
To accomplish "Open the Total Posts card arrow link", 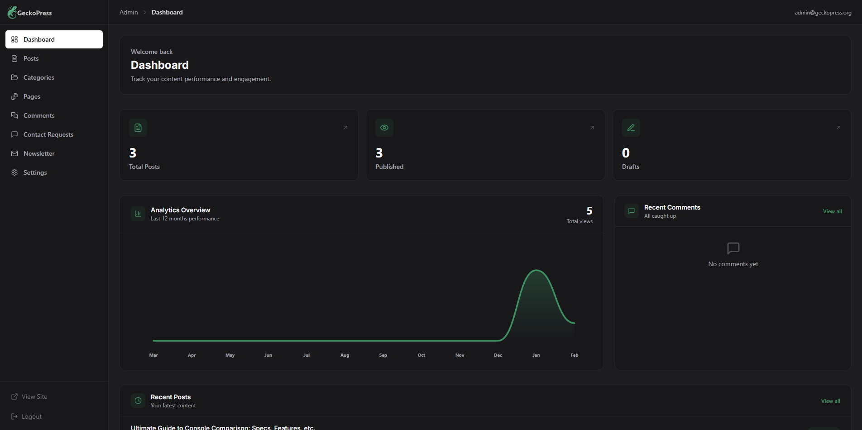I will click(x=345, y=127).
